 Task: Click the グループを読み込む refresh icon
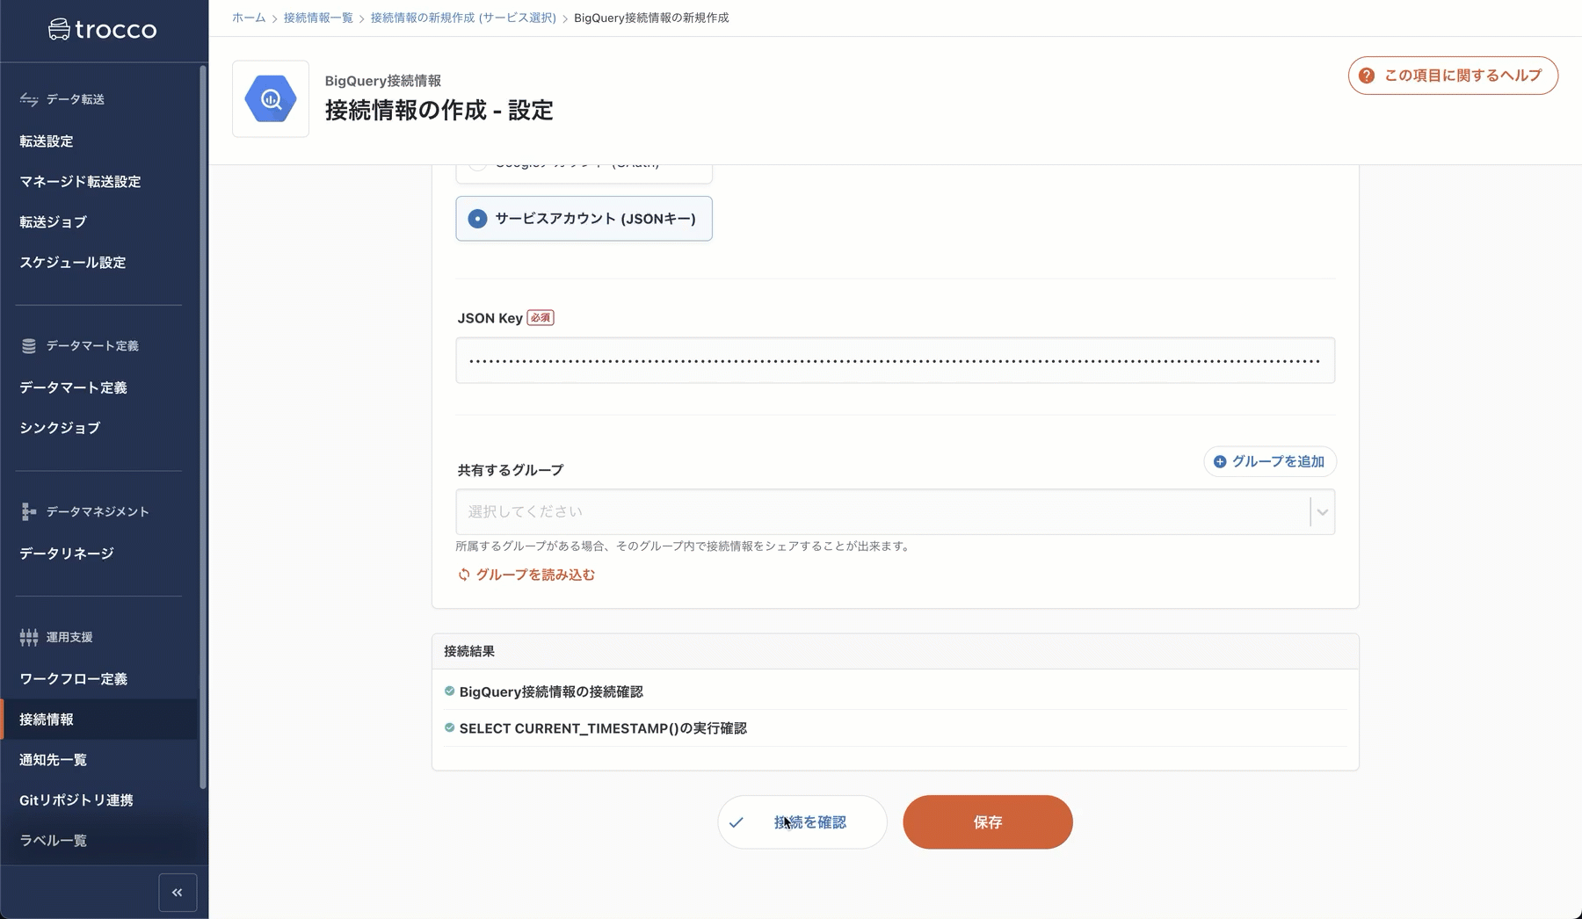[x=463, y=575]
